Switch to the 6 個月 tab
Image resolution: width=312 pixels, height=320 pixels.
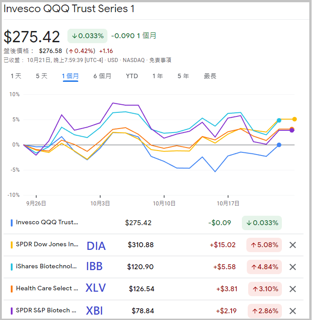(x=102, y=76)
